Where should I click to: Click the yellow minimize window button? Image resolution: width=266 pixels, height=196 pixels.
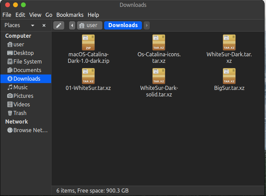[15, 5]
